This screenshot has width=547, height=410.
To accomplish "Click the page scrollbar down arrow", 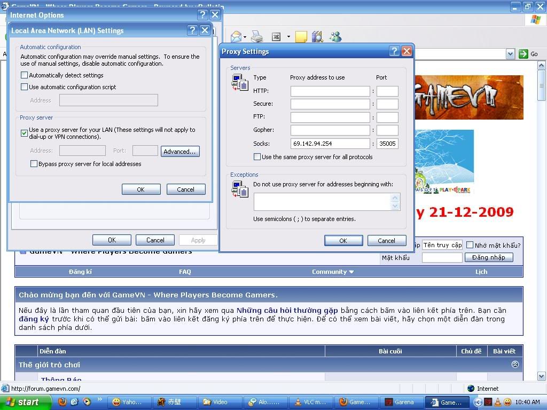I will 542,376.
